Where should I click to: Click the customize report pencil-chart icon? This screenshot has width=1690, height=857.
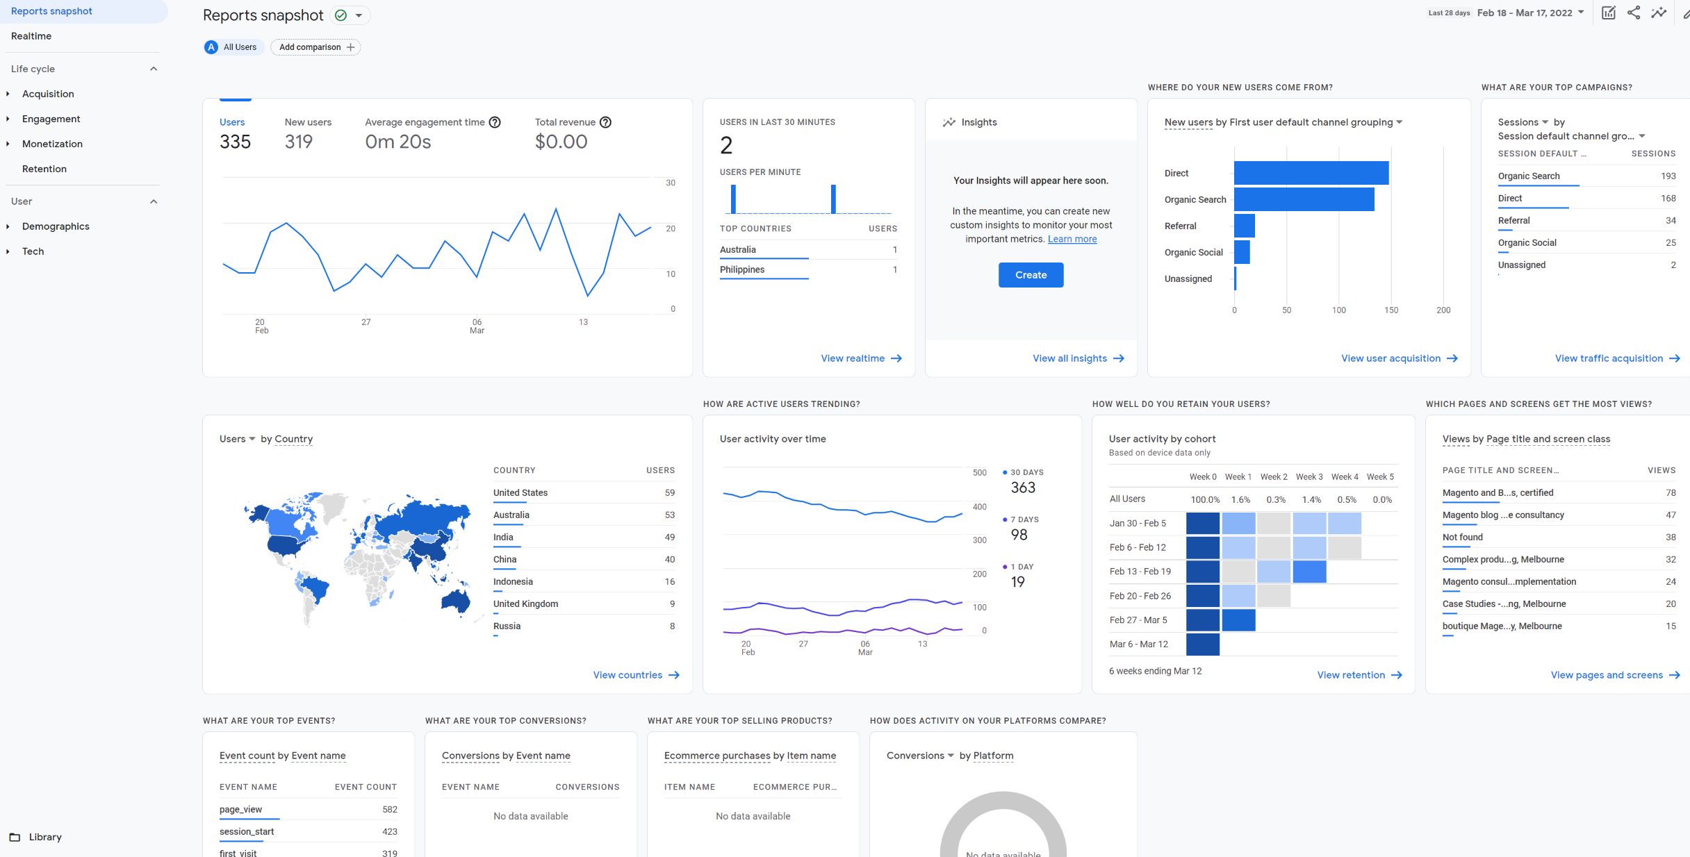click(x=1608, y=13)
